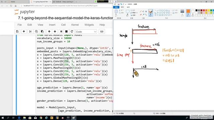
Task: Click the vocabulary_size = 50000 code line
Action: (x=54, y=38)
